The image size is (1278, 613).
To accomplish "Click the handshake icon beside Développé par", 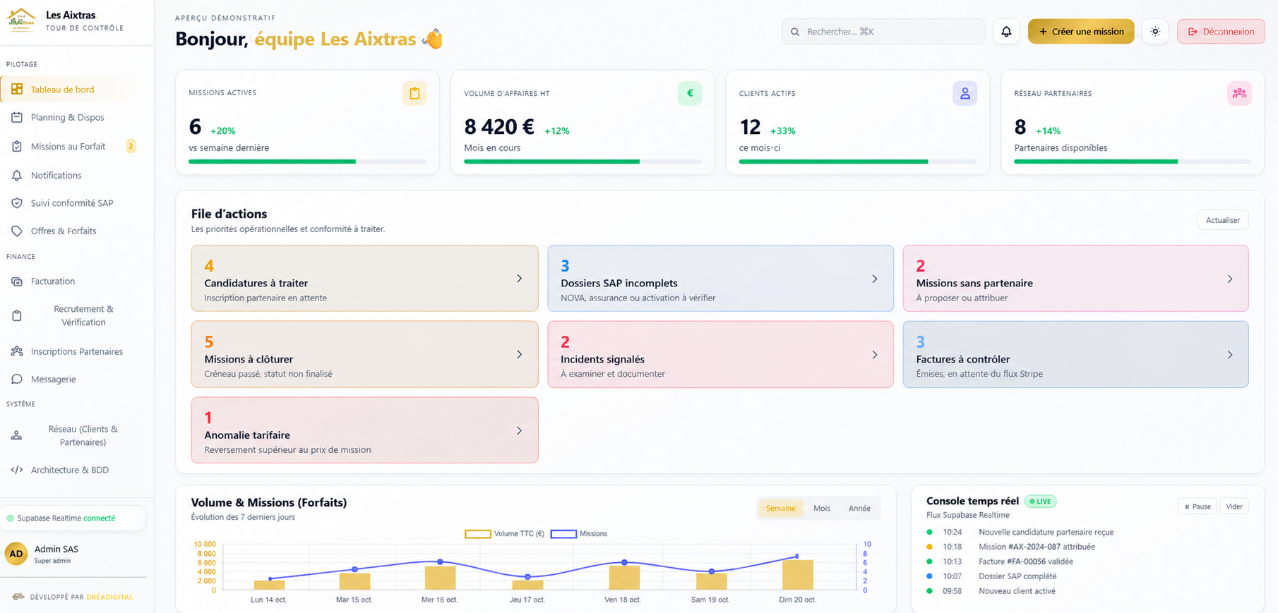I will pos(18,597).
